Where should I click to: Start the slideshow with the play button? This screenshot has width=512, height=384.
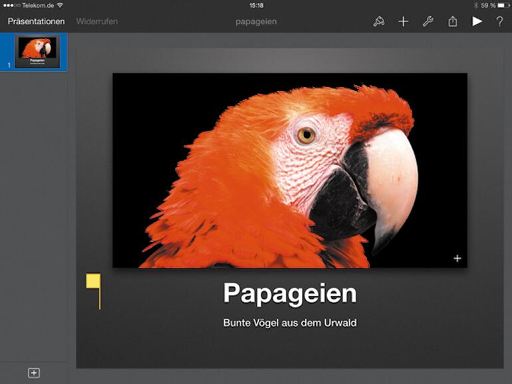477,21
